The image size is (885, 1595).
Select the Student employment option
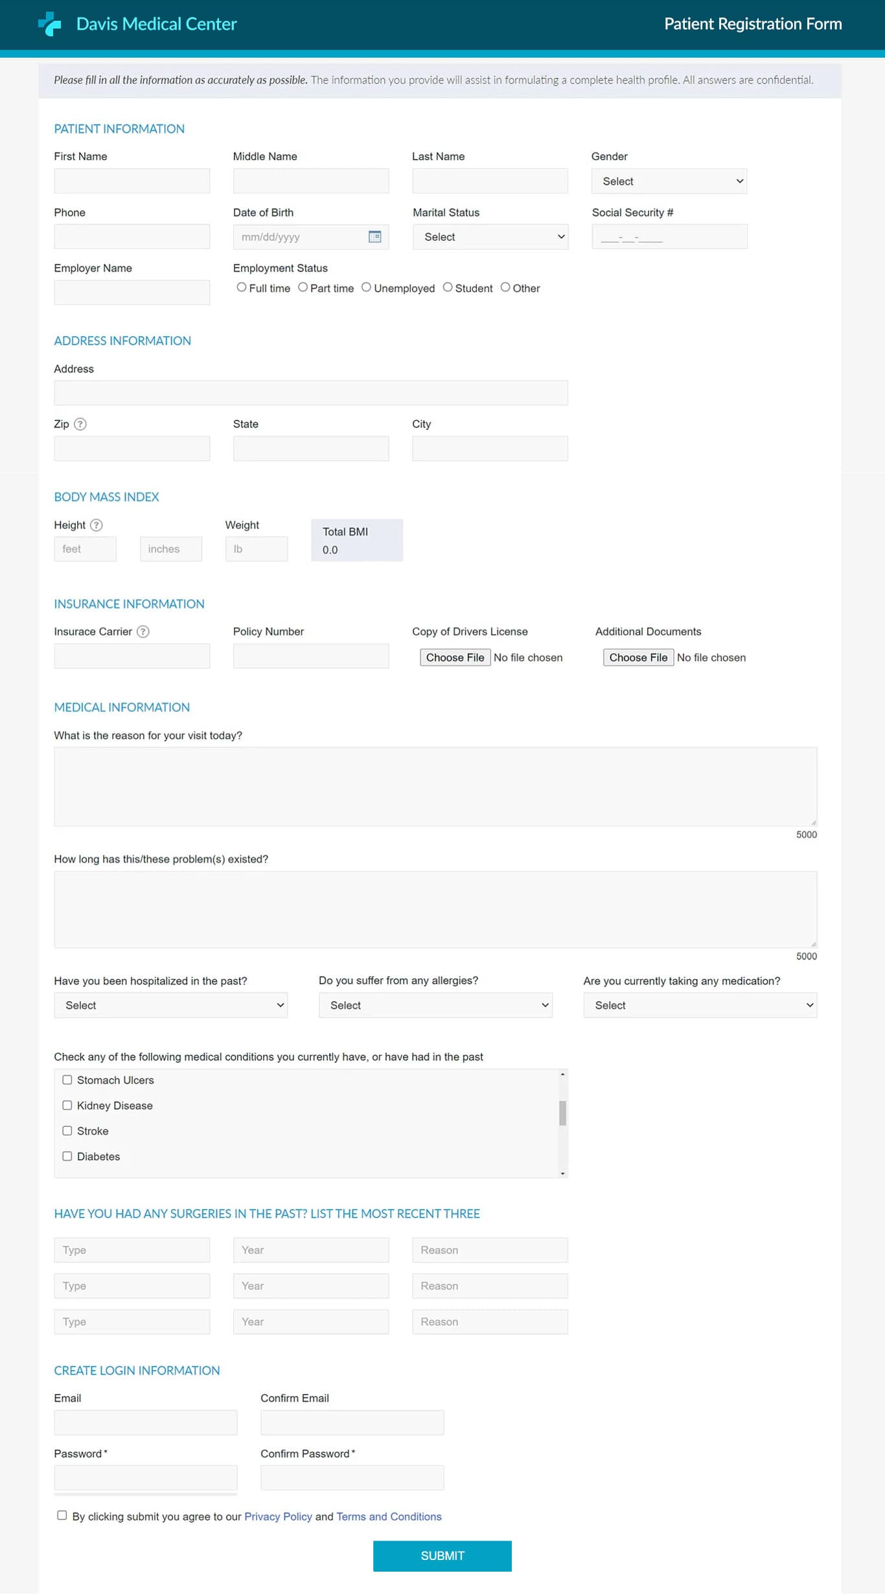coord(447,287)
